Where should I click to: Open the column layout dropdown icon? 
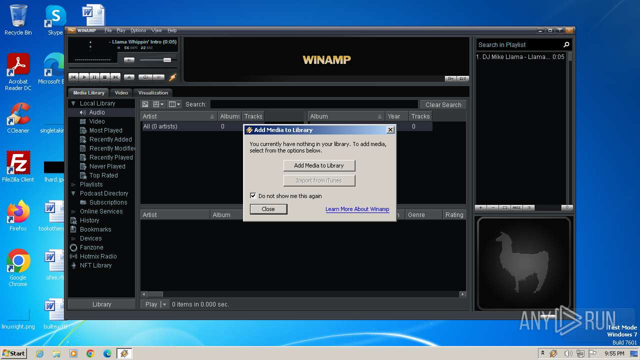tap(174, 104)
